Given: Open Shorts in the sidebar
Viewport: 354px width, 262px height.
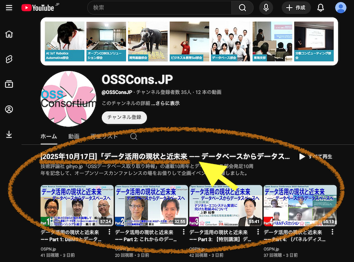Looking at the screenshot, I should tap(9, 59).
